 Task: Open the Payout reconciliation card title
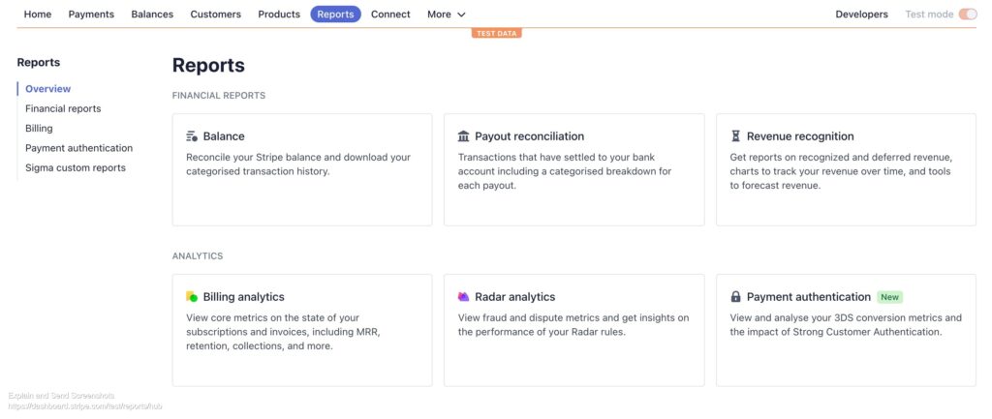pos(530,136)
